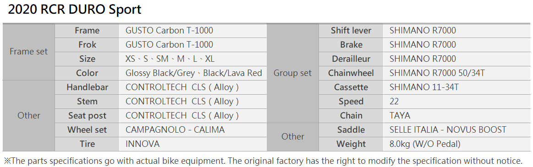
Task: Click the CAMPAGNOLO - CALIMA wheel set value
Action: click(x=175, y=129)
